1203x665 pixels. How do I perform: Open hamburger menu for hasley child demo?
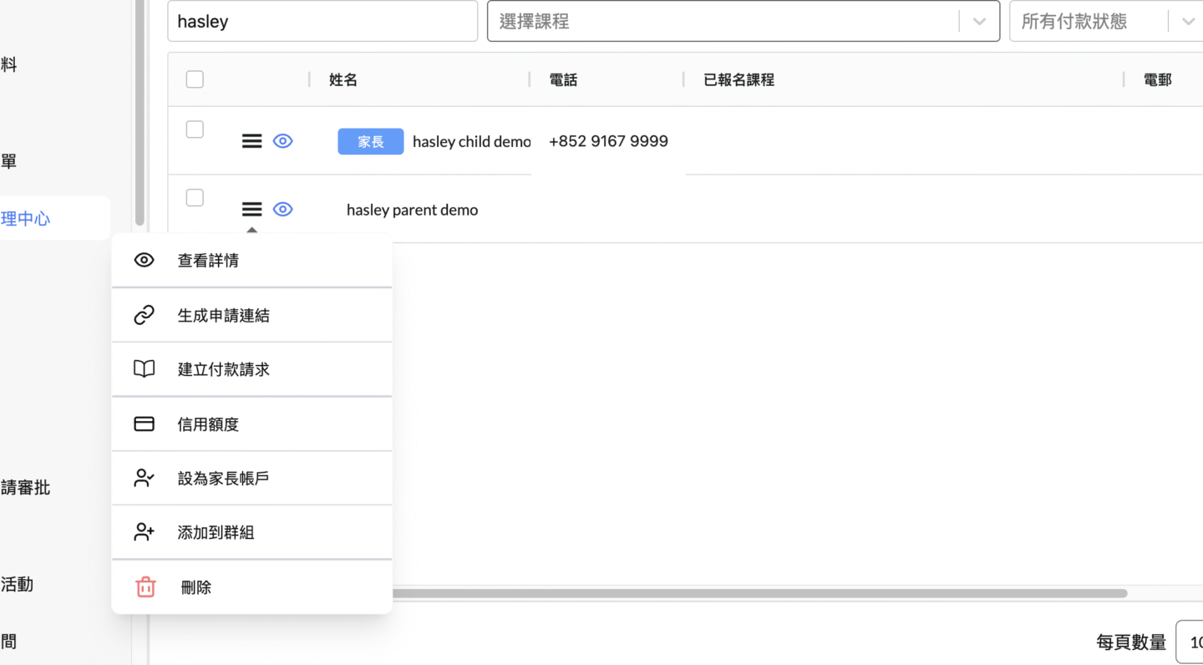[x=251, y=141]
